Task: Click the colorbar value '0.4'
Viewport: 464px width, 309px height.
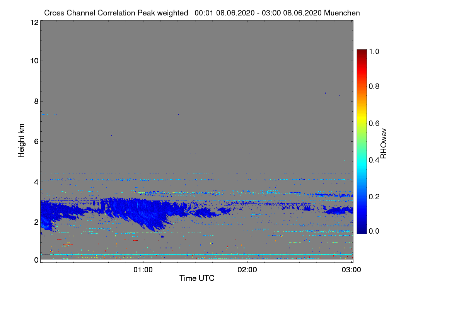Action: [x=374, y=160]
